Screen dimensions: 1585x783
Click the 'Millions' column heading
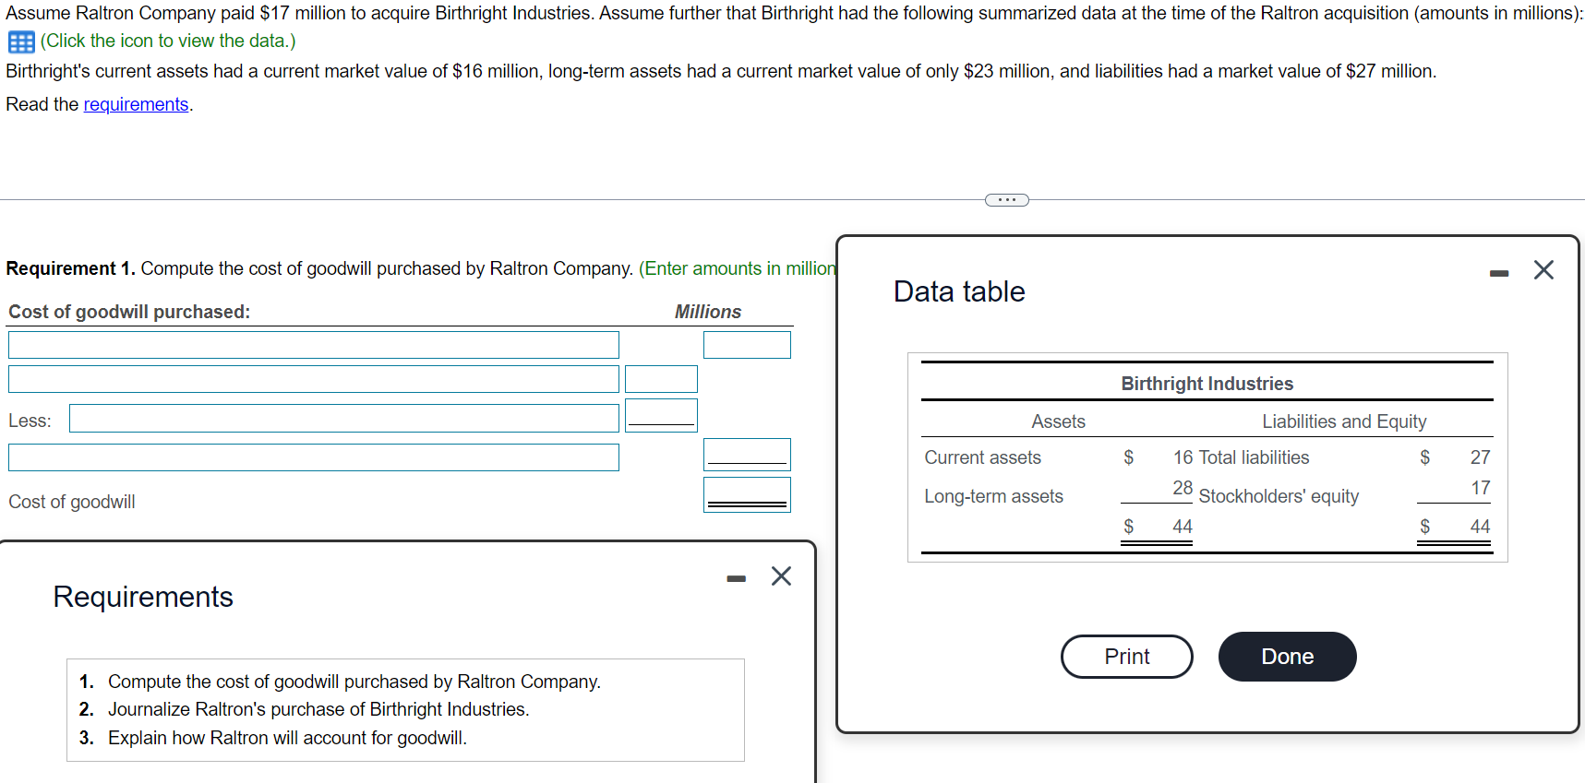click(x=708, y=312)
